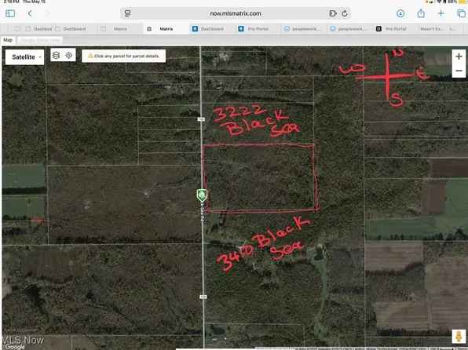
Task: Open the extensions icon in address bar
Action: pyautogui.click(x=333, y=13)
